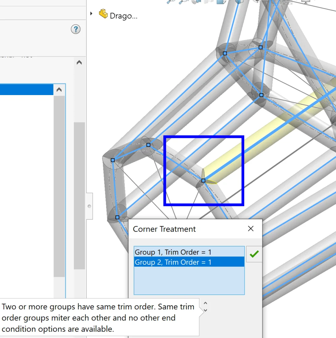This screenshot has width=336, height=338.
Task: Open PropertyManager help question mark
Action: (x=76, y=29)
